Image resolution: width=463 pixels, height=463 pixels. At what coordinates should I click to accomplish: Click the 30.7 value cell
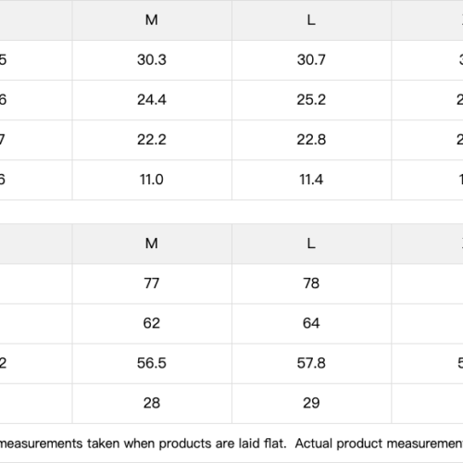[x=311, y=60]
